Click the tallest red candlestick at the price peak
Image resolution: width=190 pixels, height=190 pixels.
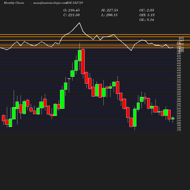(x=83, y=62)
